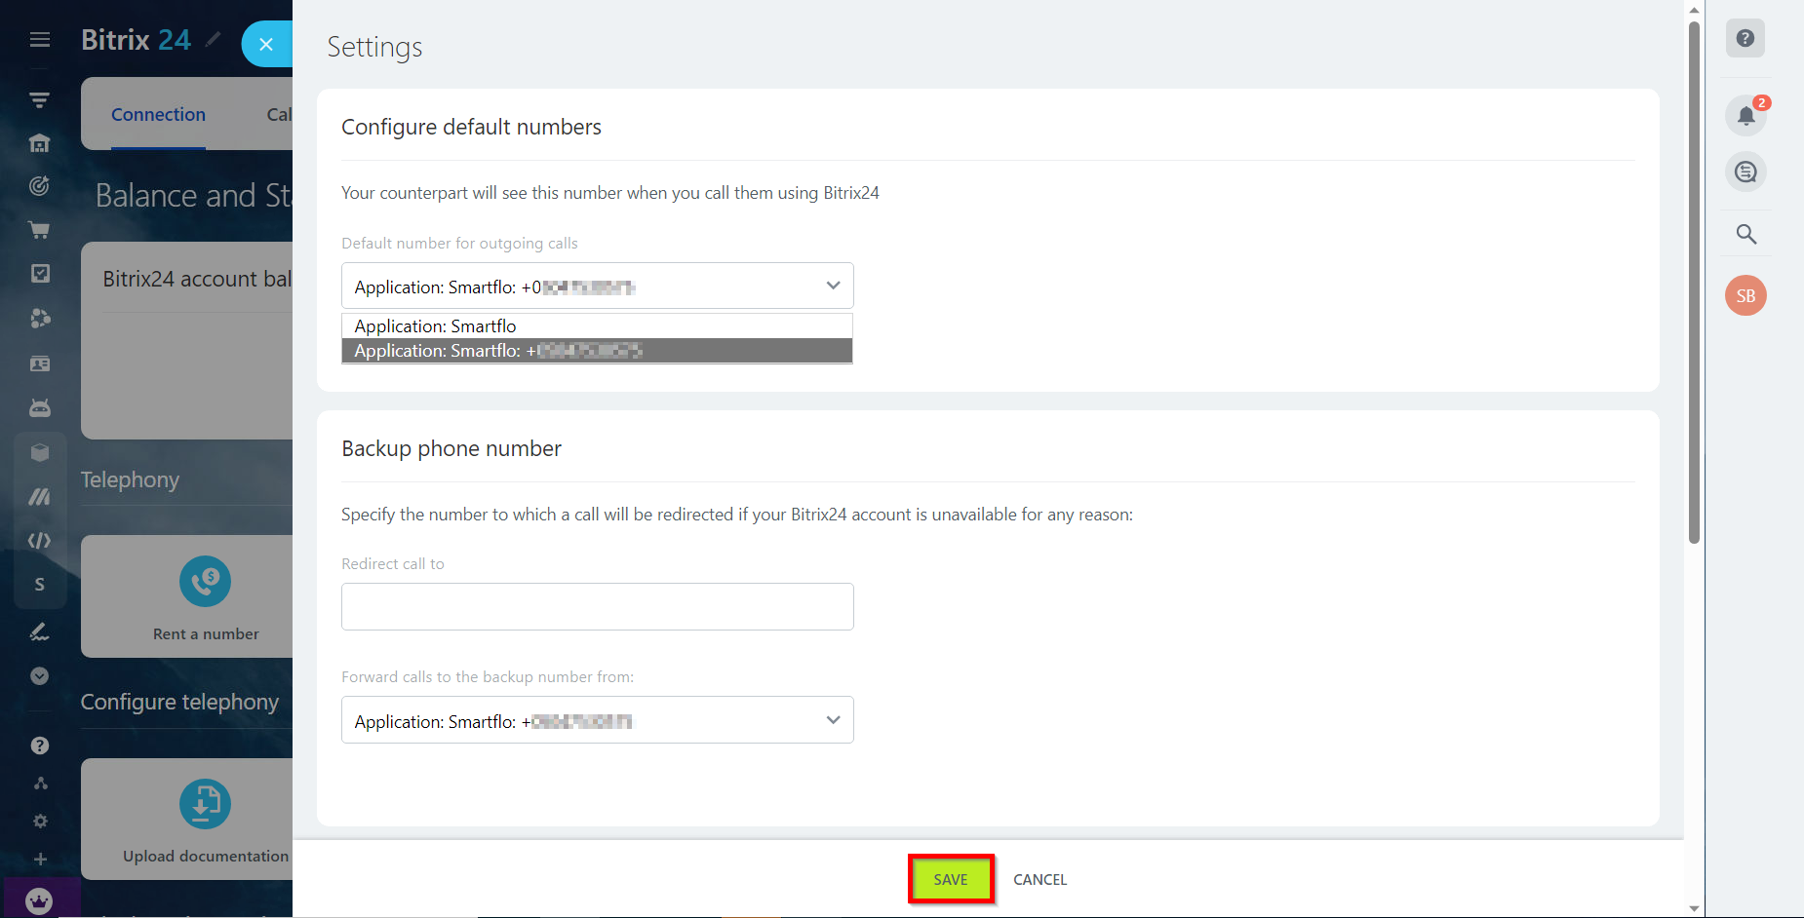1804x918 pixels.
Task: Click 'Configure default numbers' heading
Action: point(471,128)
